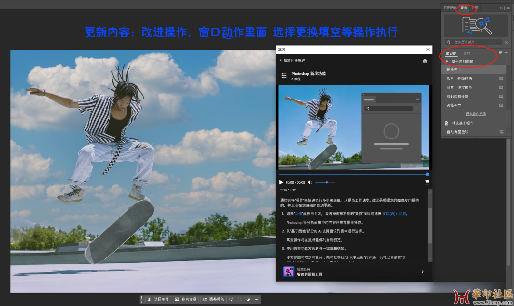Viewport: 514px width, 306px height.
Task: Add a new action with plus icon
Action: click(506, 52)
